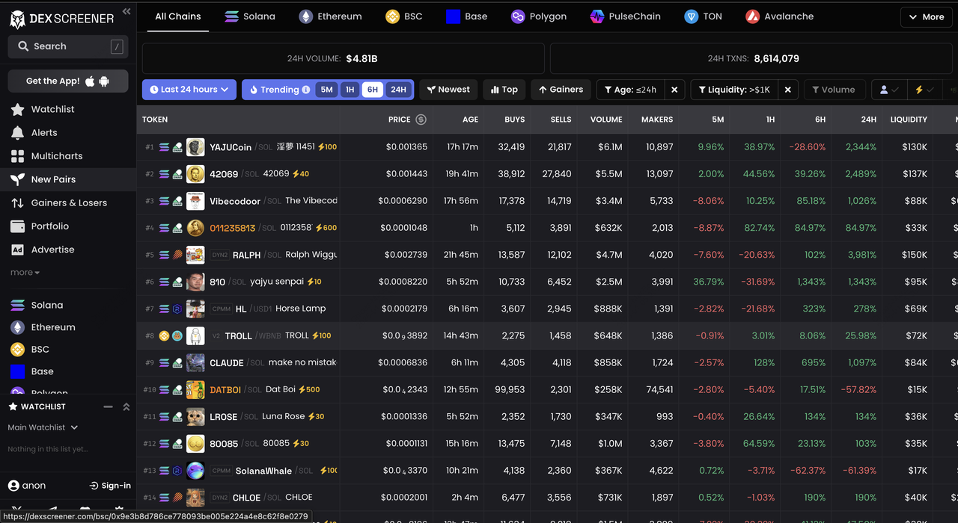This screenshot has height=523, width=958.
Task: Minimize the Watchlist panel with the dash icon
Action: 108,406
